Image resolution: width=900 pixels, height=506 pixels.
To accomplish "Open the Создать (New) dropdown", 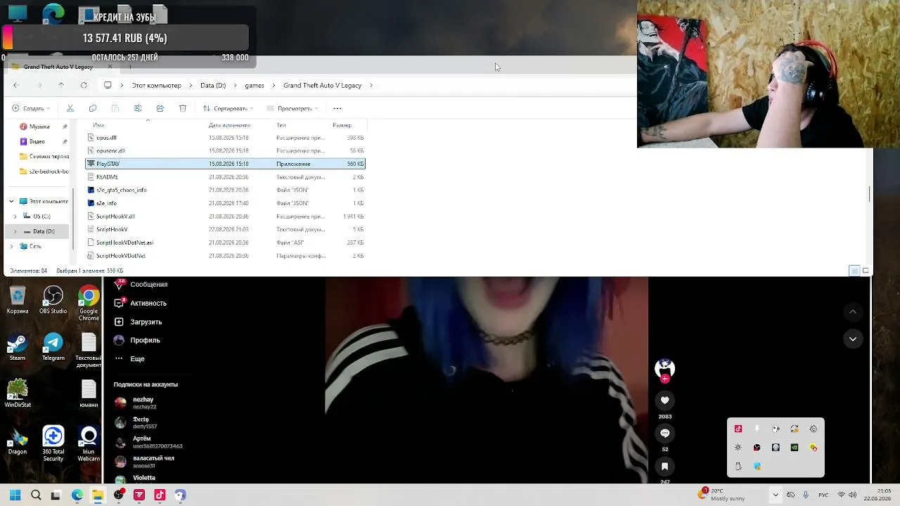I will click(x=31, y=108).
